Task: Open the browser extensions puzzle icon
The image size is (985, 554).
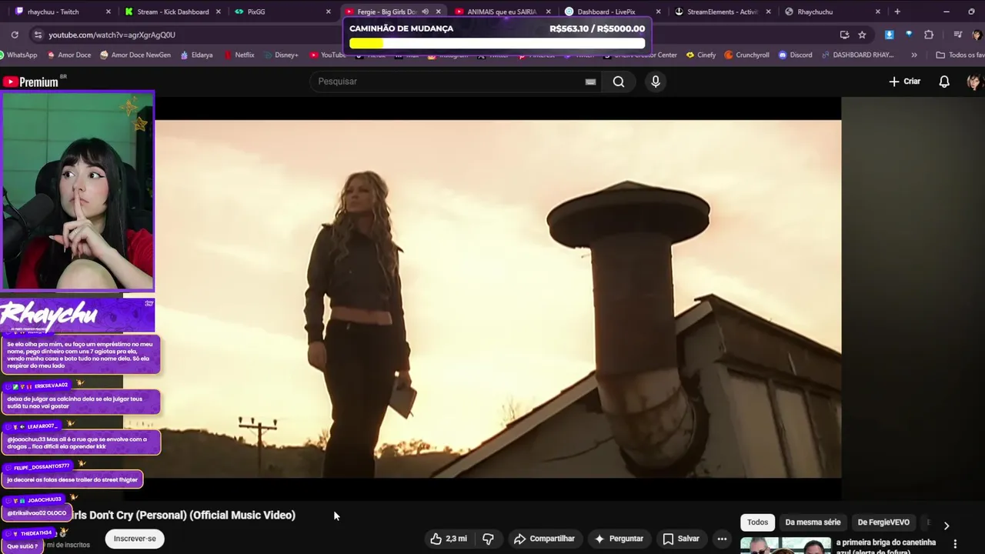Action: coord(929,35)
